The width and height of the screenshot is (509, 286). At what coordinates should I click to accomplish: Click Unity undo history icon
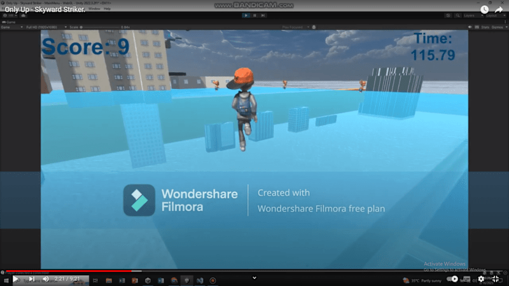[448, 15]
